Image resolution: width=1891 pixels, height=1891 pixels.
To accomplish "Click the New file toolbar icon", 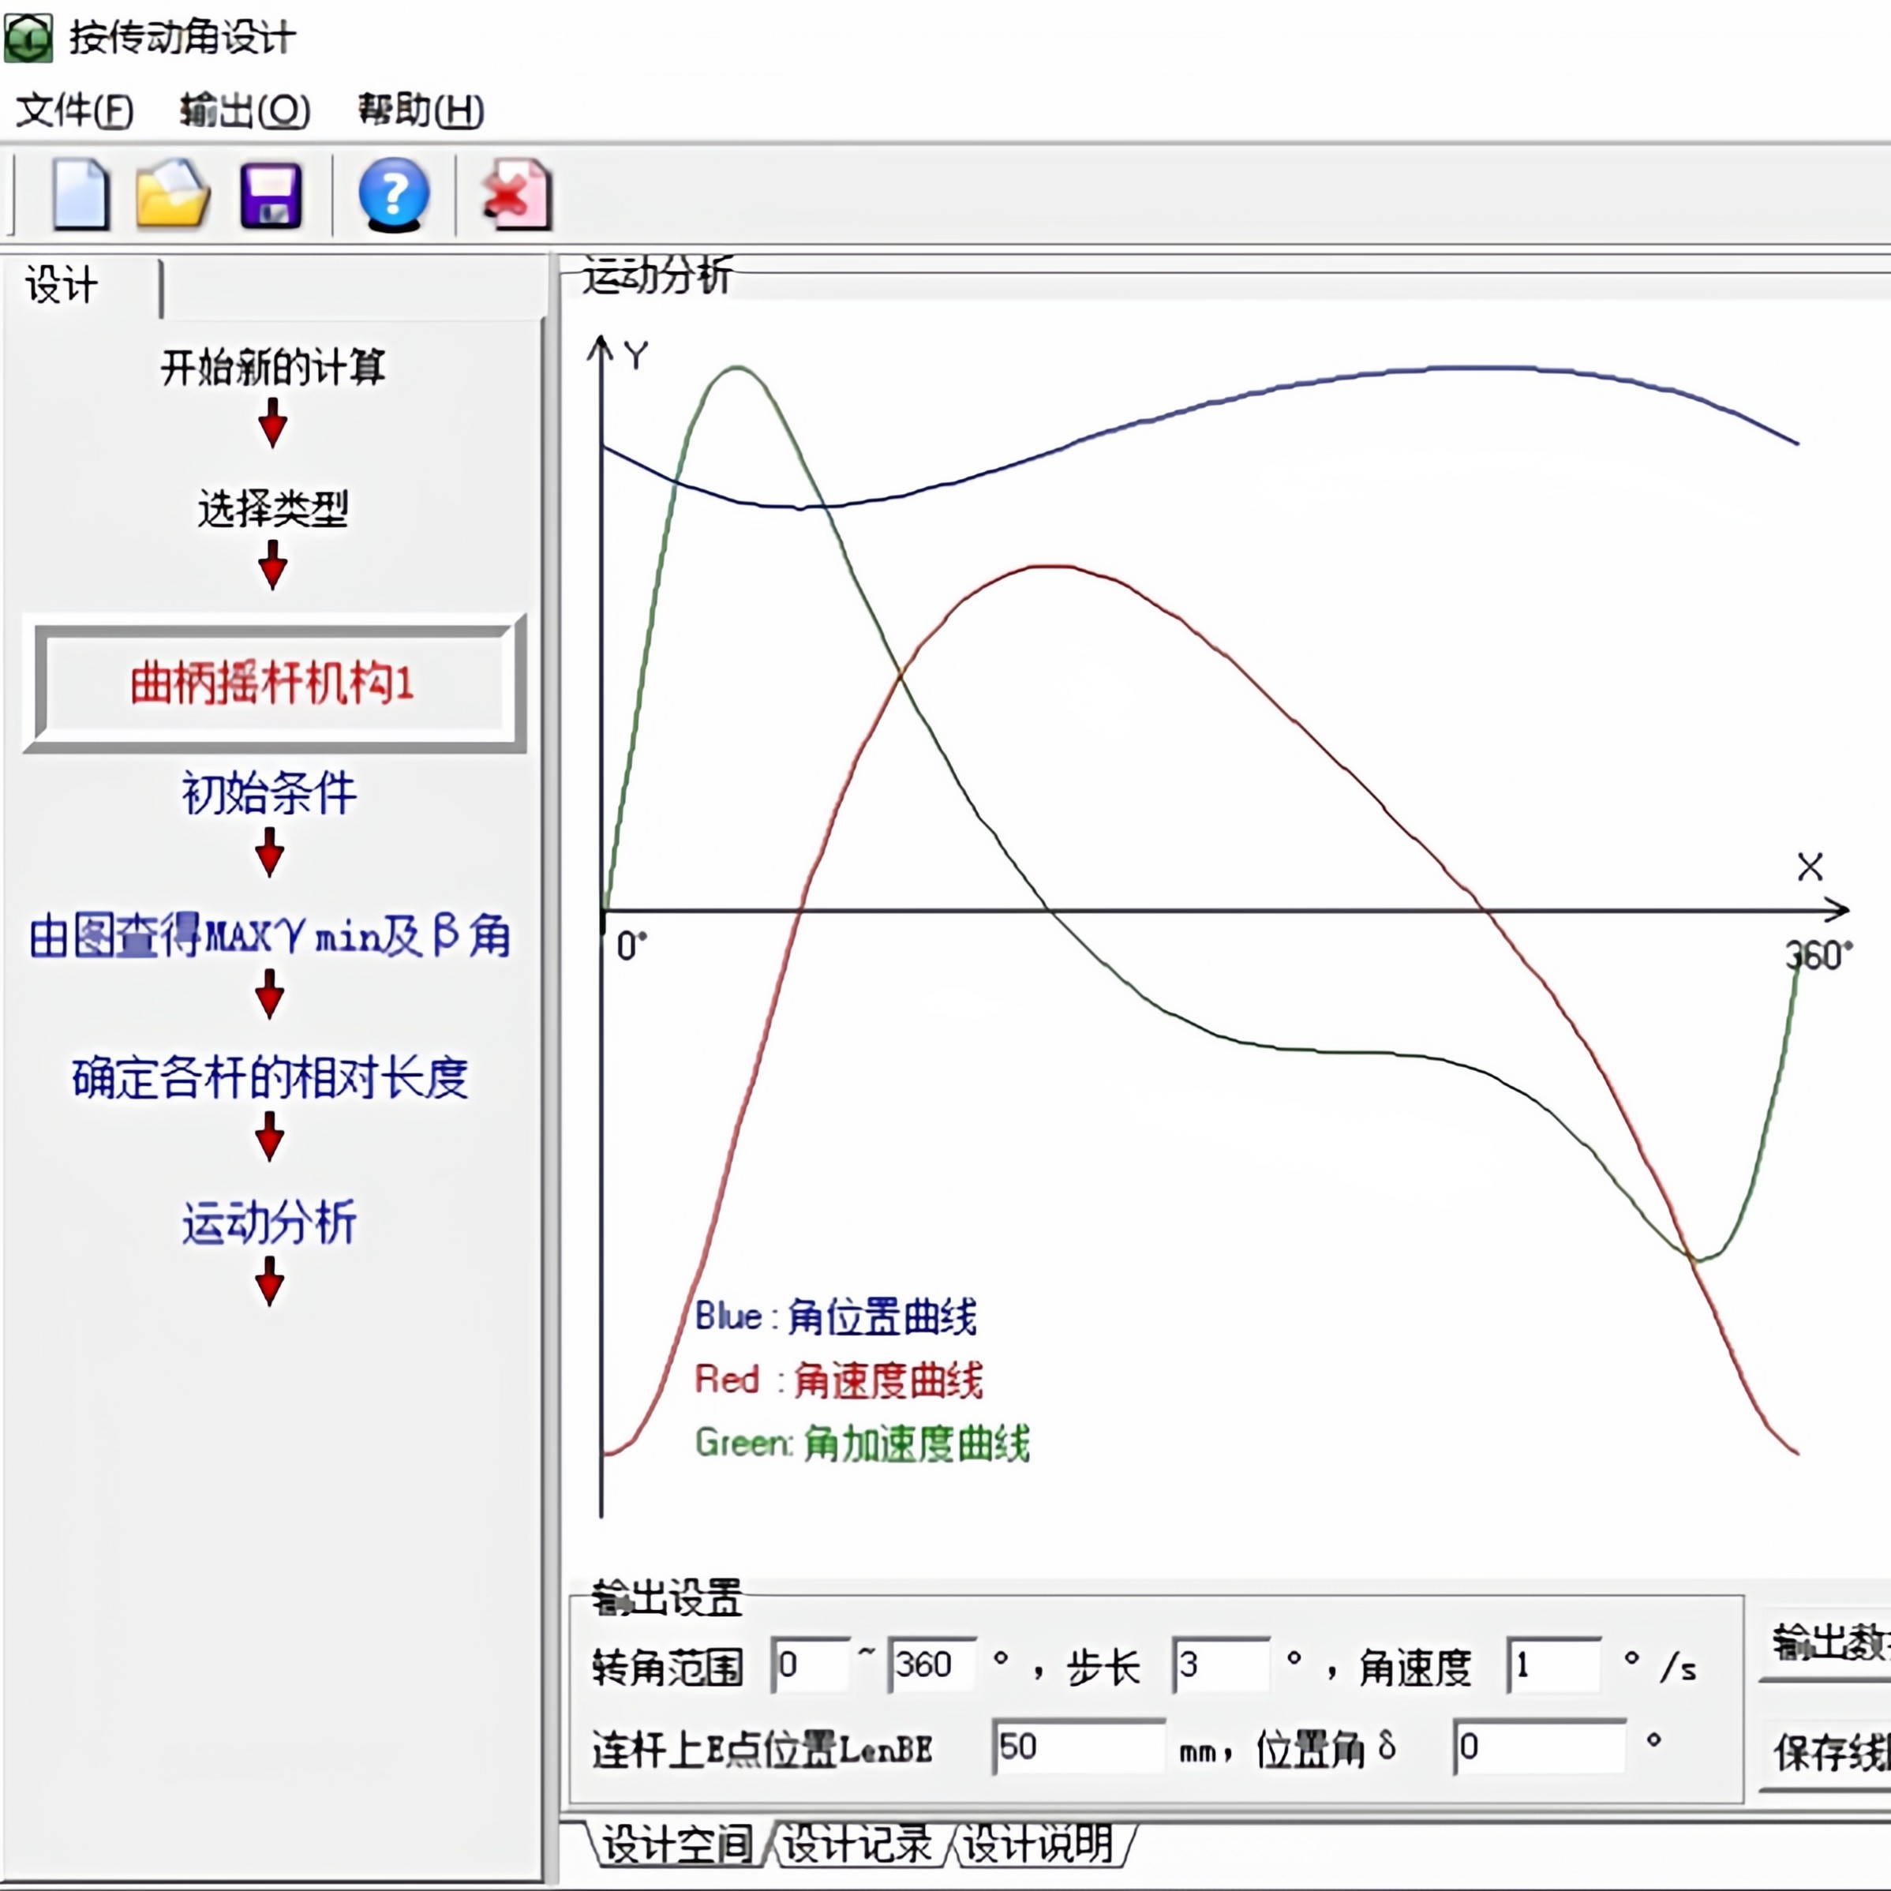I will click(x=79, y=195).
